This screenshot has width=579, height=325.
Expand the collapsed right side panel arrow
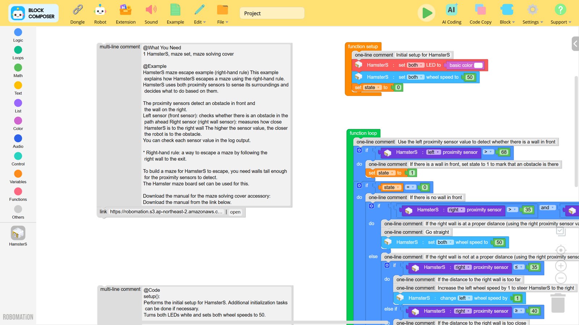[575, 44]
